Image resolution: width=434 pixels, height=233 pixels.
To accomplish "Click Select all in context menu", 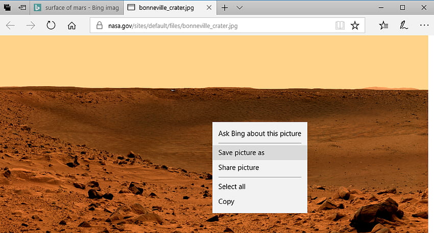I will [259, 187].
